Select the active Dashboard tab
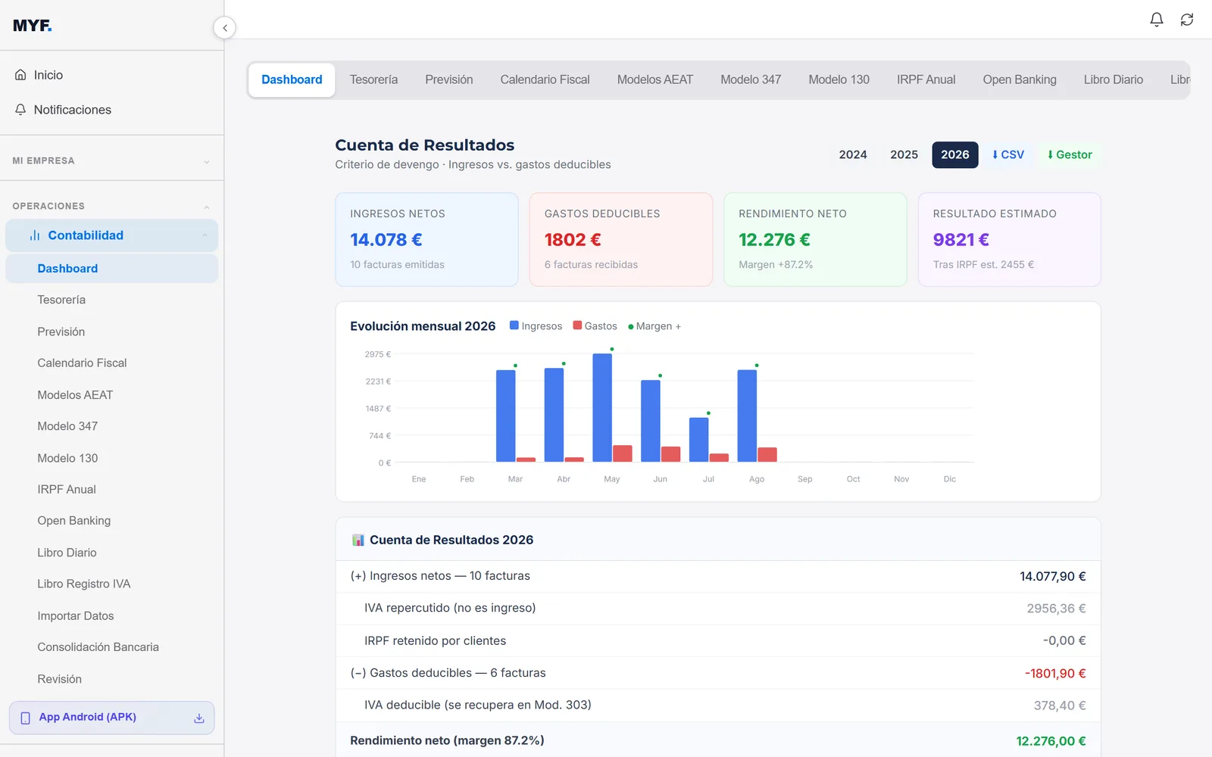 [x=292, y=79]
